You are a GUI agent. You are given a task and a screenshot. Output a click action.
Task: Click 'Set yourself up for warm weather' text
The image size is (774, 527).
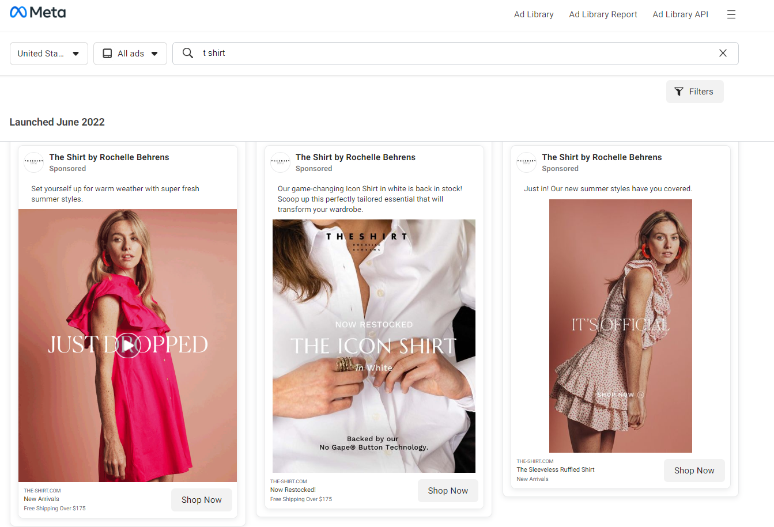[115, 194]
